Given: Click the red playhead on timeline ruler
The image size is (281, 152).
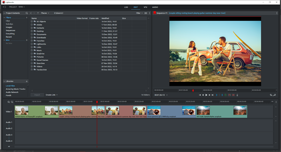Looking at the screenshot, I should (97, 102).
